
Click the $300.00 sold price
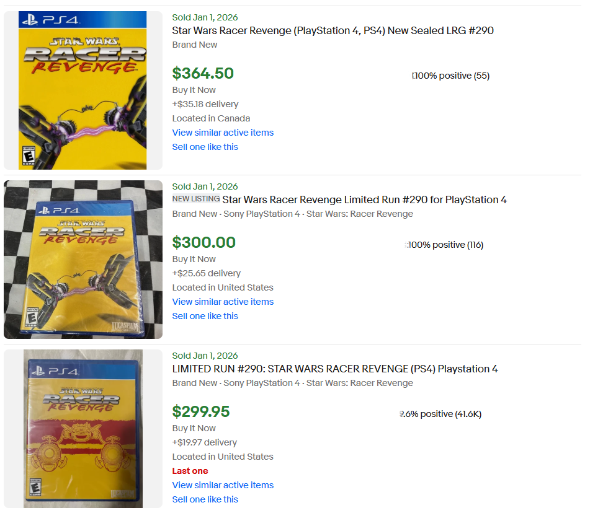tap(203, 242)
